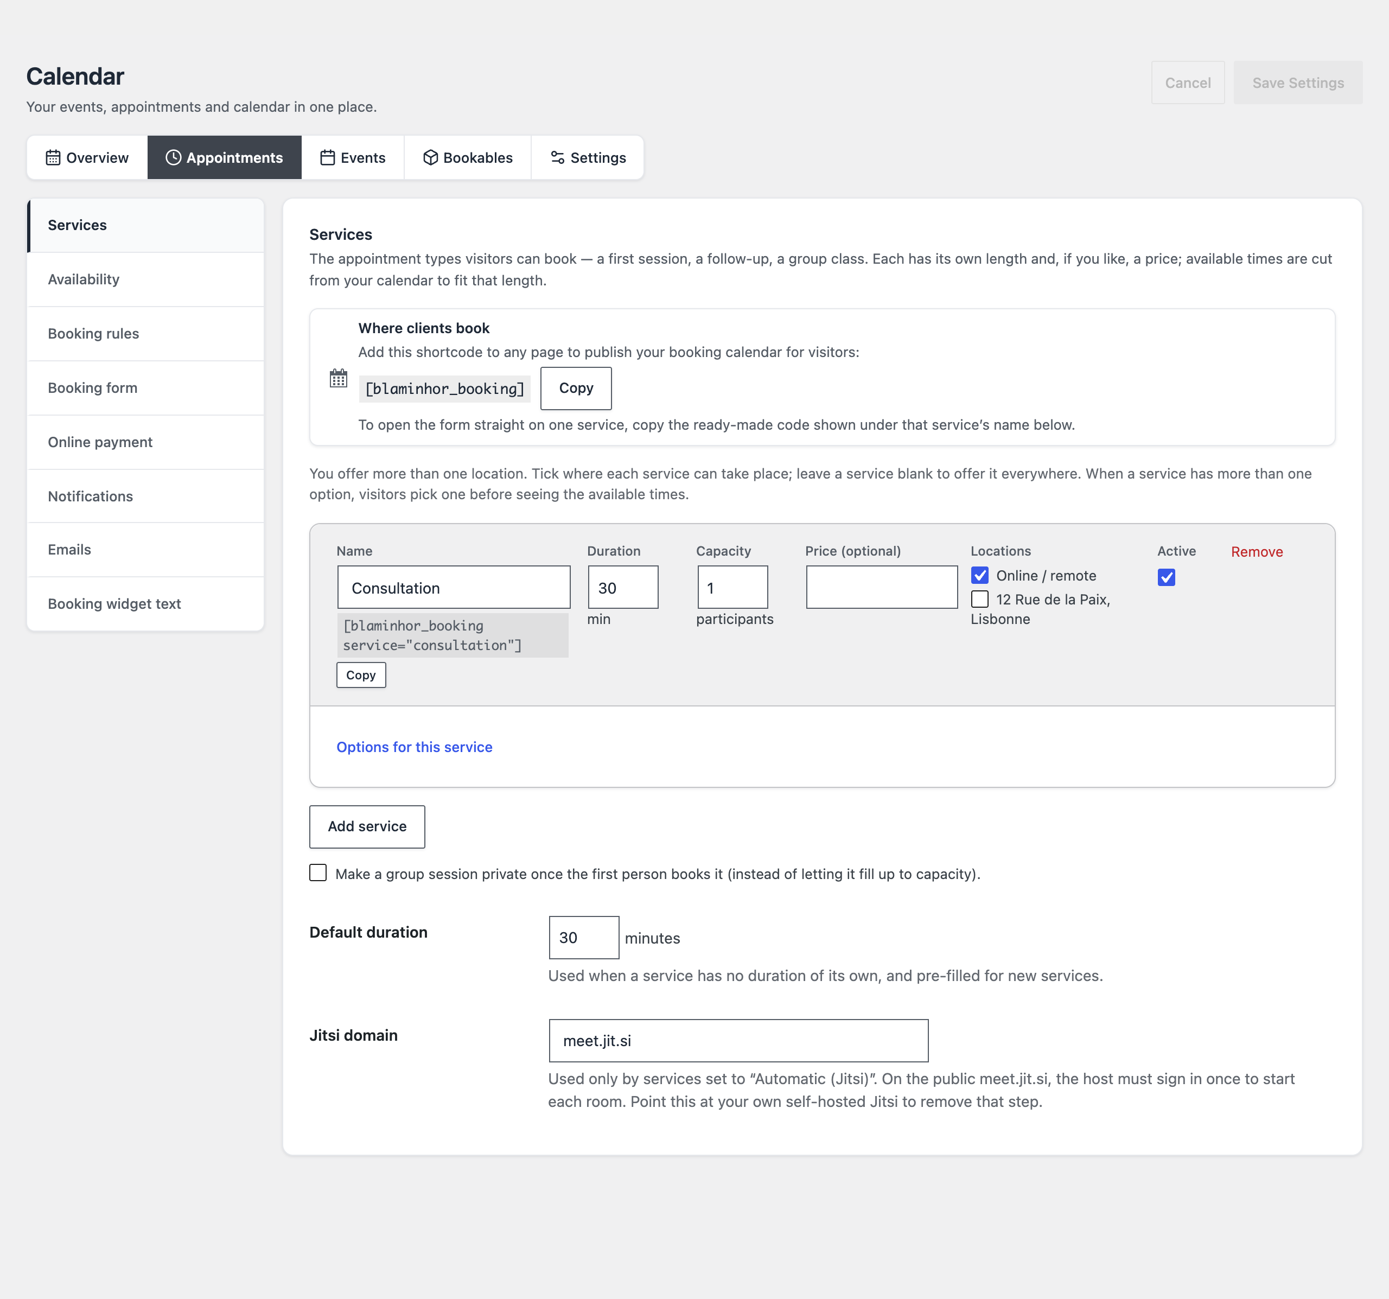Open the Settings tab
1389x1299 pixels.
click(x=588, y=158)
